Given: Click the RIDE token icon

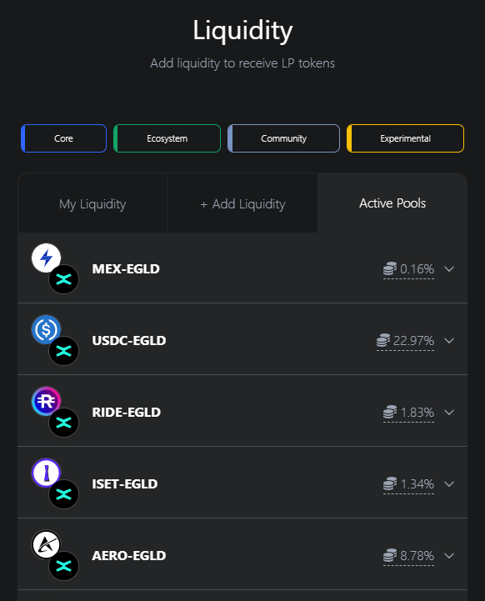Looking at the screenshot, I should coord(46,401).
